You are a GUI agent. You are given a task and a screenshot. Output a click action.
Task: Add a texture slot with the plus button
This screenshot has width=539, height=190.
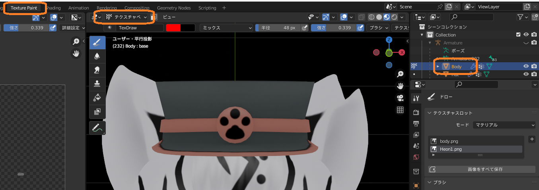tap(532, 139)
